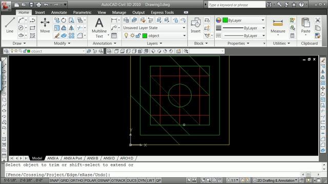
Task: Click the green object layer color swatch
Action: pyautogui.click(x=145, y=36)
